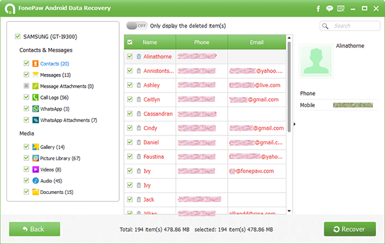Sort by the Phone column header
385x244 pixels.
pyautogui.click(x=201, y=42)
